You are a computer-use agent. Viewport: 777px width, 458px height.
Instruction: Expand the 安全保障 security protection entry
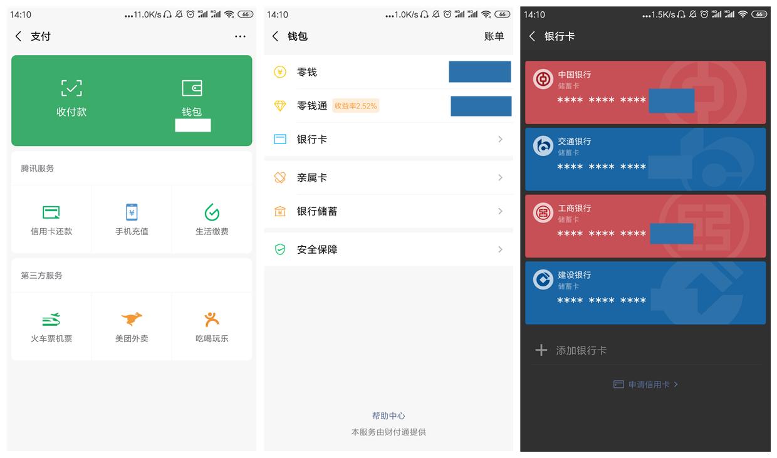(388, 249)
